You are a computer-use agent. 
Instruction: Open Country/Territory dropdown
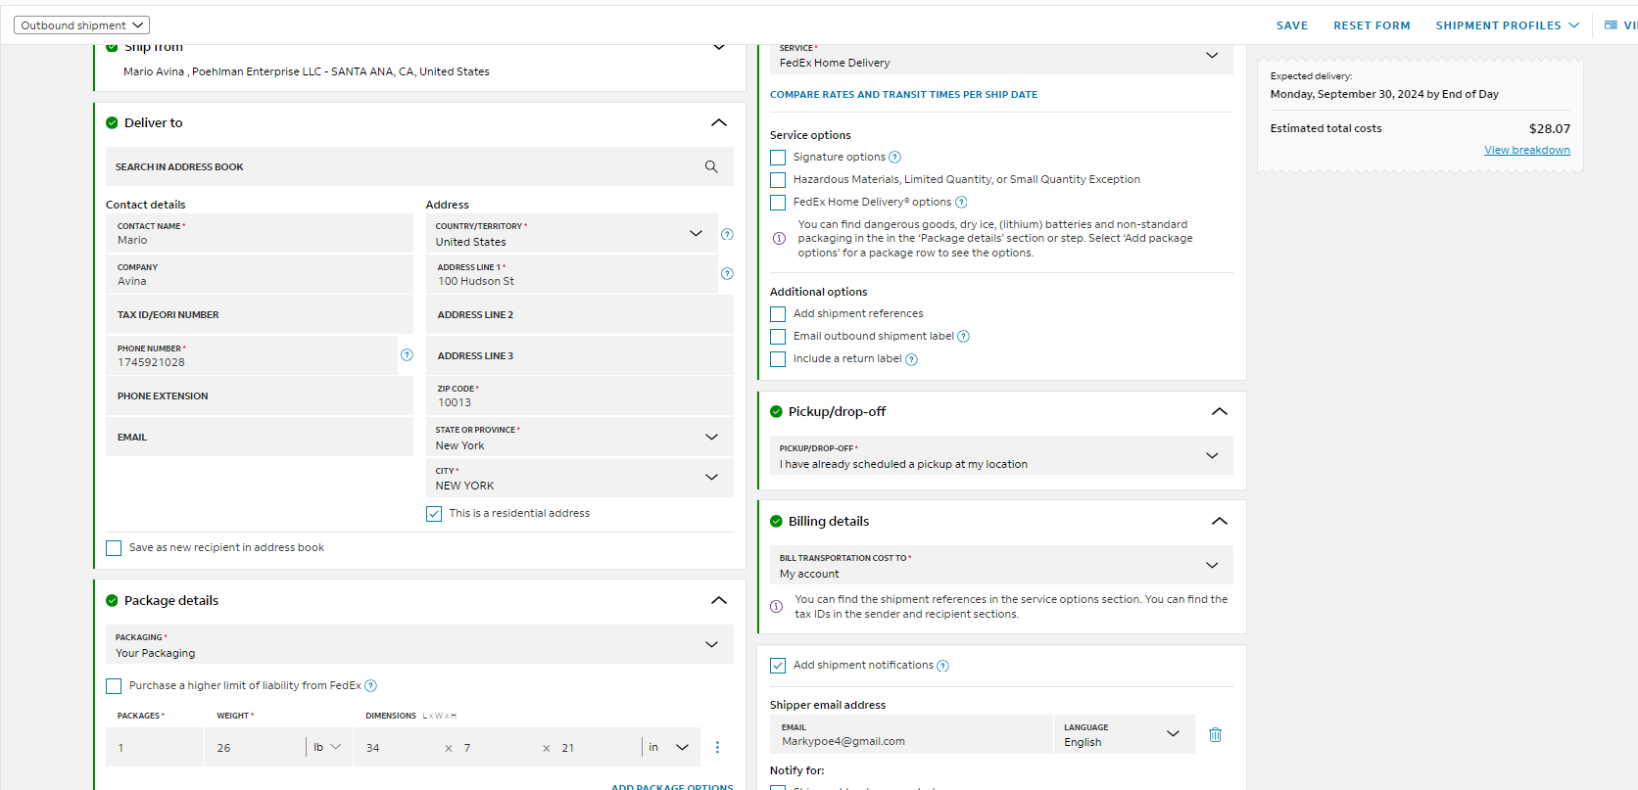tap(572, 234)
